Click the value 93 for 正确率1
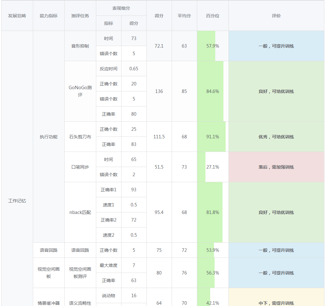326x306 pixels. [134, 189]
